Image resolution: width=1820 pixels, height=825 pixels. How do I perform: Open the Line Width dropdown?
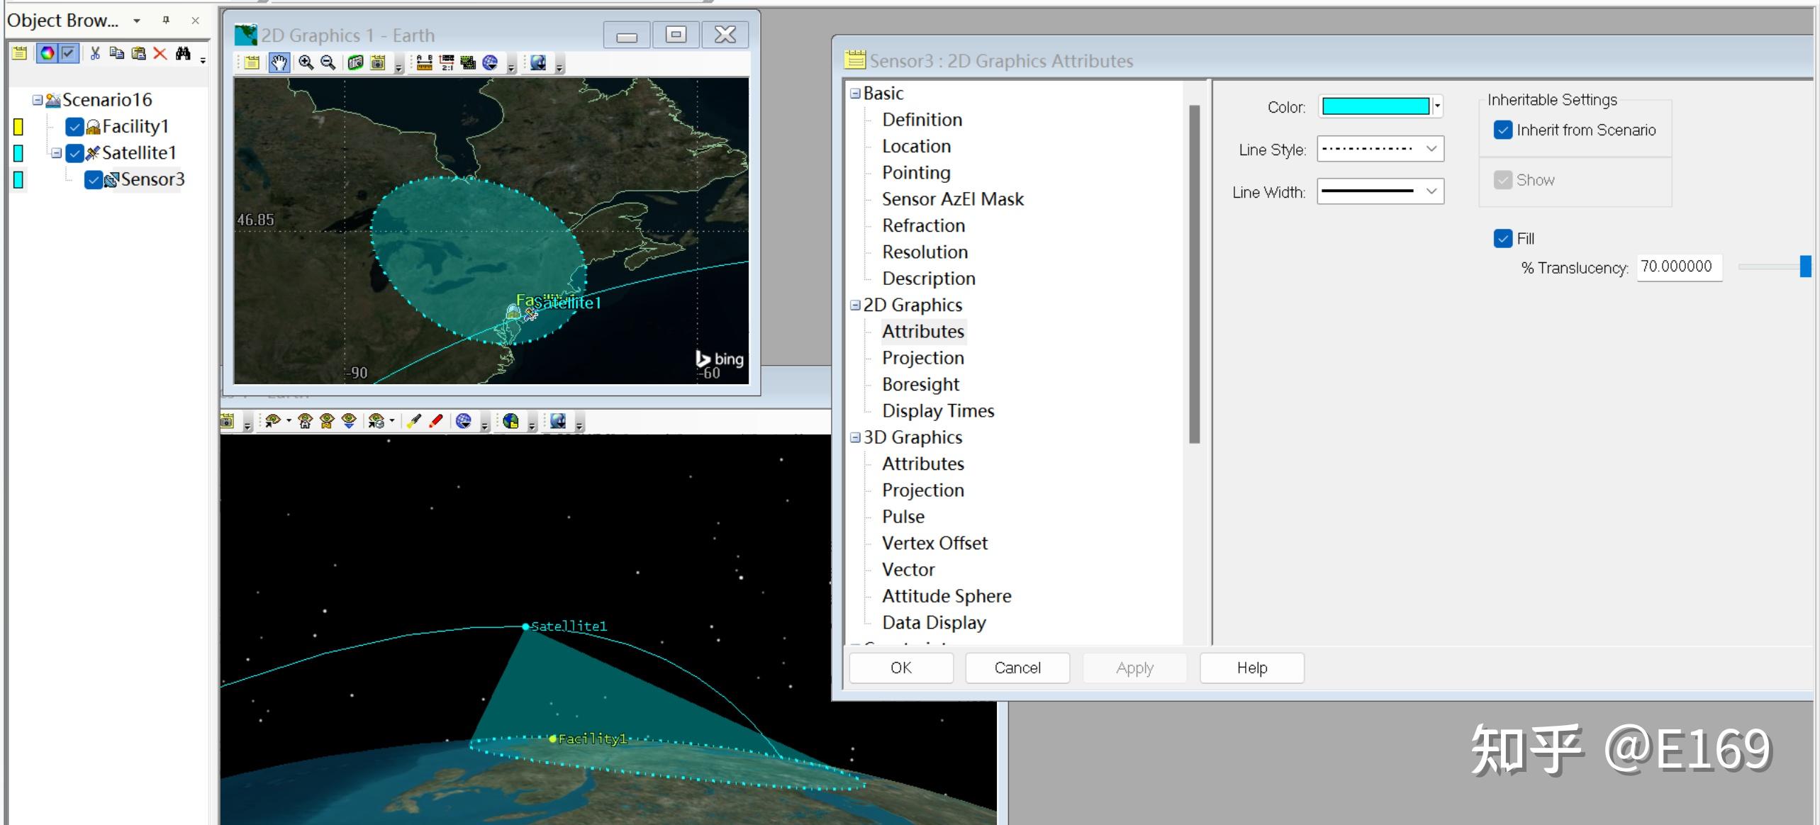1380,191
